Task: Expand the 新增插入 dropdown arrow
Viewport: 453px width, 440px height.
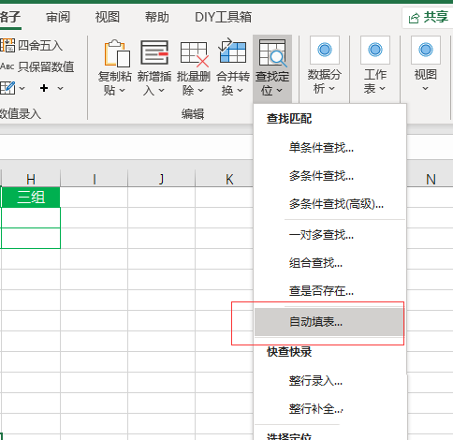Action: tap(161, 91)
